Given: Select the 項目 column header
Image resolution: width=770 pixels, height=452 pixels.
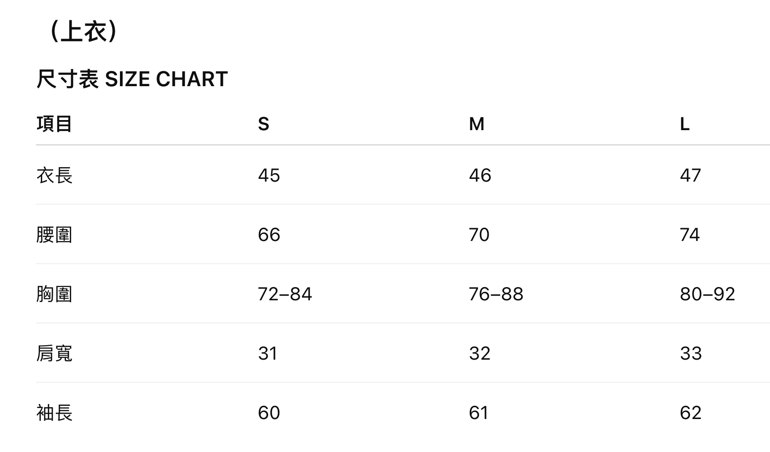Looking at the screenshot, I should pos(54,124).
